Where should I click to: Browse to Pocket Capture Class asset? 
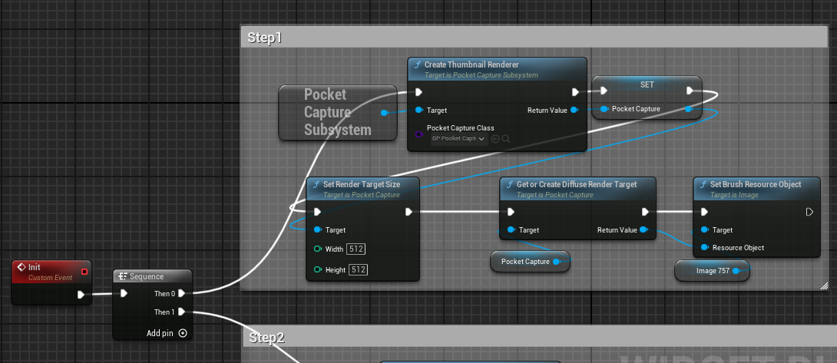(x=505, y=139)
